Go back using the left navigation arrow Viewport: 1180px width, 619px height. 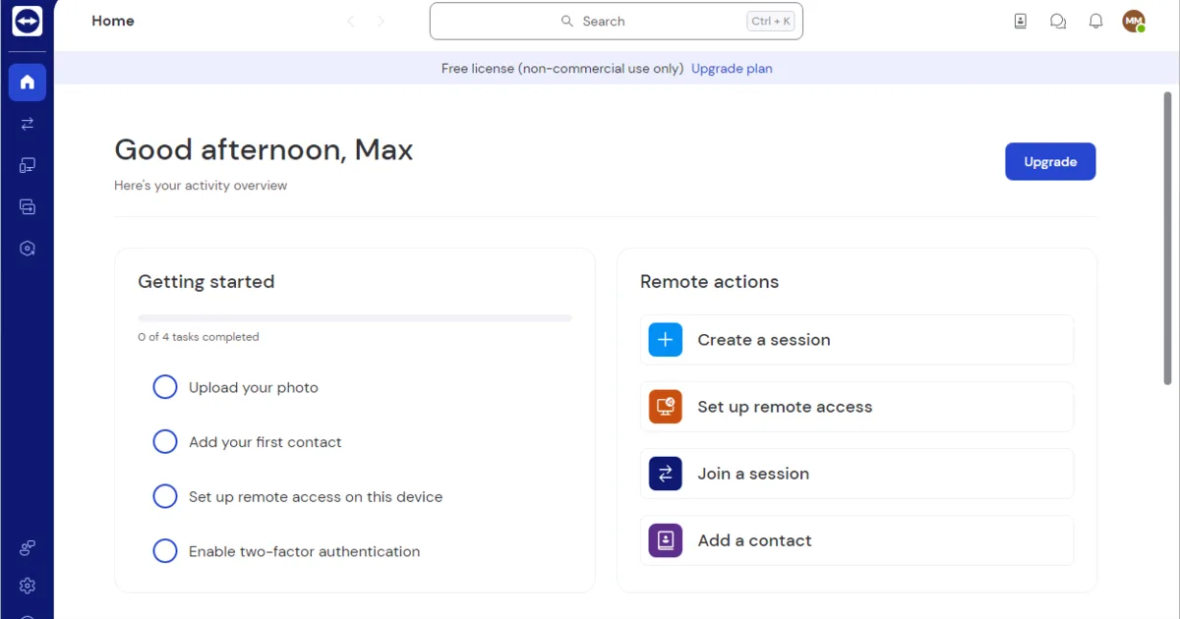pyautogui.click(x=351, y=22)
